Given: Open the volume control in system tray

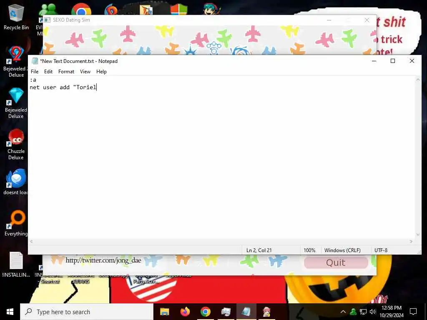Looking at the screenshot, I should pos(372,312).
